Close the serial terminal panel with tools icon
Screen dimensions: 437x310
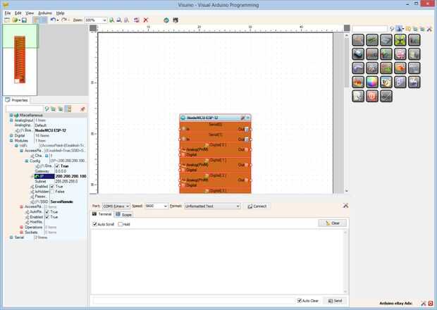pyautogui.click(x=345, y=206)
